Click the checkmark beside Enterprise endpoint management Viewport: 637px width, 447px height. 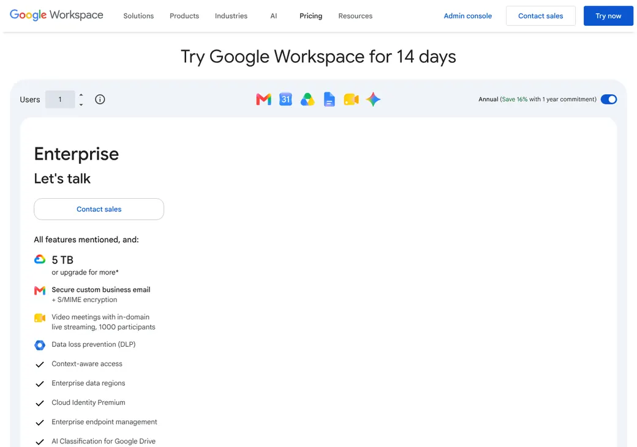tap(40, 423)
